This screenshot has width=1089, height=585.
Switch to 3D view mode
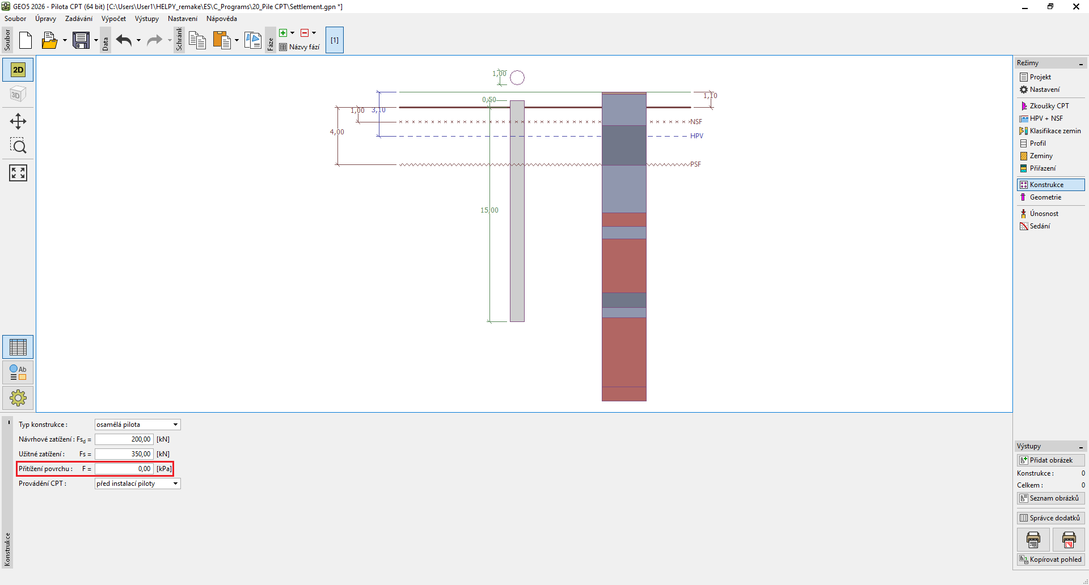[18, 94]
